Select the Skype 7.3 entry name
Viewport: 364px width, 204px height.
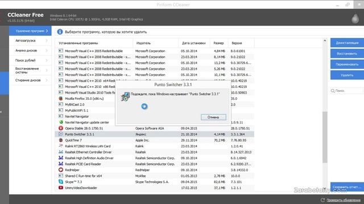click(73, 182)
